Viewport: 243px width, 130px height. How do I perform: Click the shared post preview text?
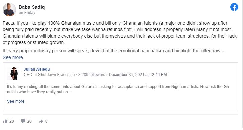click(x=118, y=89)
